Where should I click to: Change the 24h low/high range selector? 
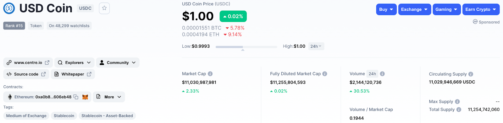[316, 46]
